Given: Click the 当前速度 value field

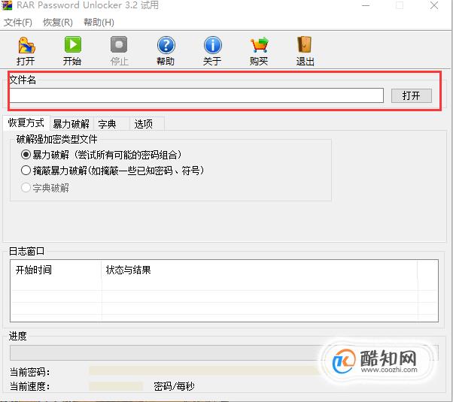Looking at the screenshot, I should point(116,386).
